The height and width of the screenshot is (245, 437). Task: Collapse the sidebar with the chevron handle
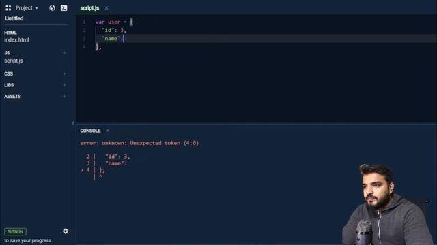[73, 122]
